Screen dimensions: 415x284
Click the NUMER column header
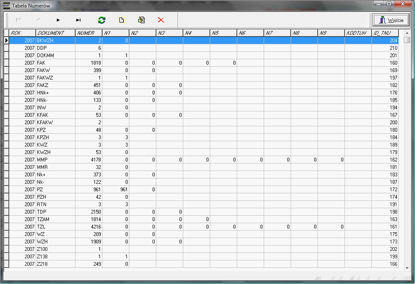point(88,33)
